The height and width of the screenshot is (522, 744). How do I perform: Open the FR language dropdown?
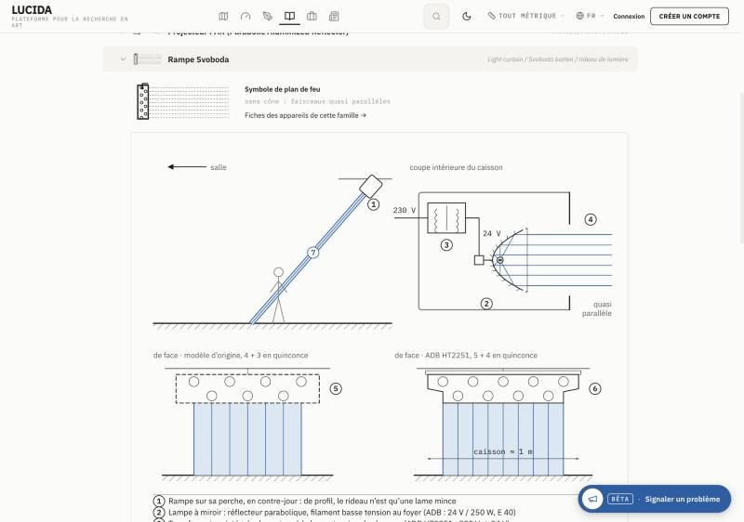(590, 16)
